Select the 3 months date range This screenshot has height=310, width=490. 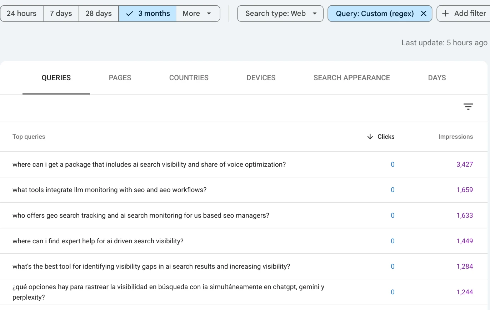click(147, 14)
